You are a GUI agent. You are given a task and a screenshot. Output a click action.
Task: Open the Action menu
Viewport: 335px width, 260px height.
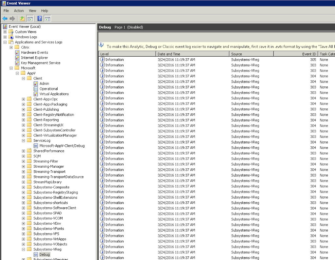19,11
